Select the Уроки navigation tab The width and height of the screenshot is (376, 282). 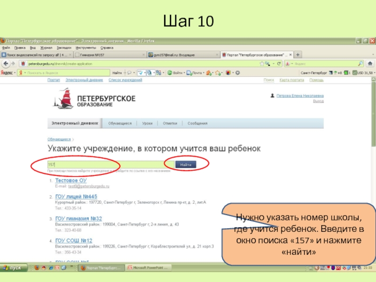[x=147, y=123]
